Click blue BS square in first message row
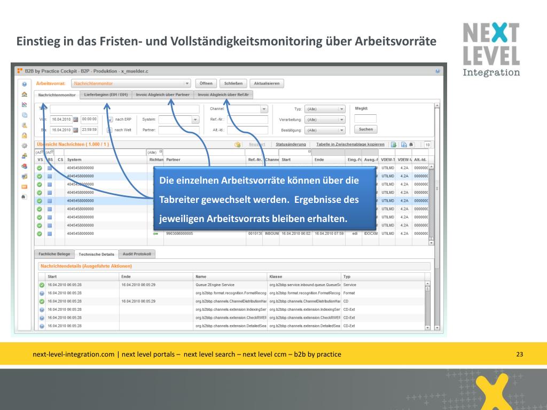The width and height of the screenshot is (547, 410). click(x=50, y=168)
